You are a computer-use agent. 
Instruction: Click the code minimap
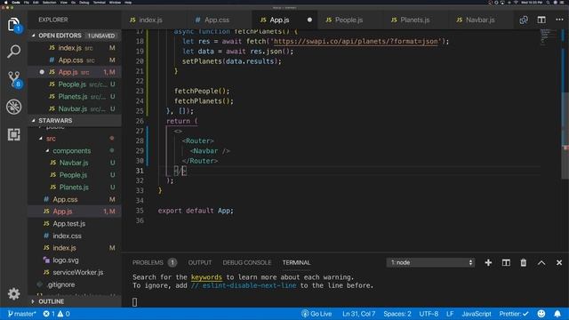pyautogui.click(x=548, y=37)
